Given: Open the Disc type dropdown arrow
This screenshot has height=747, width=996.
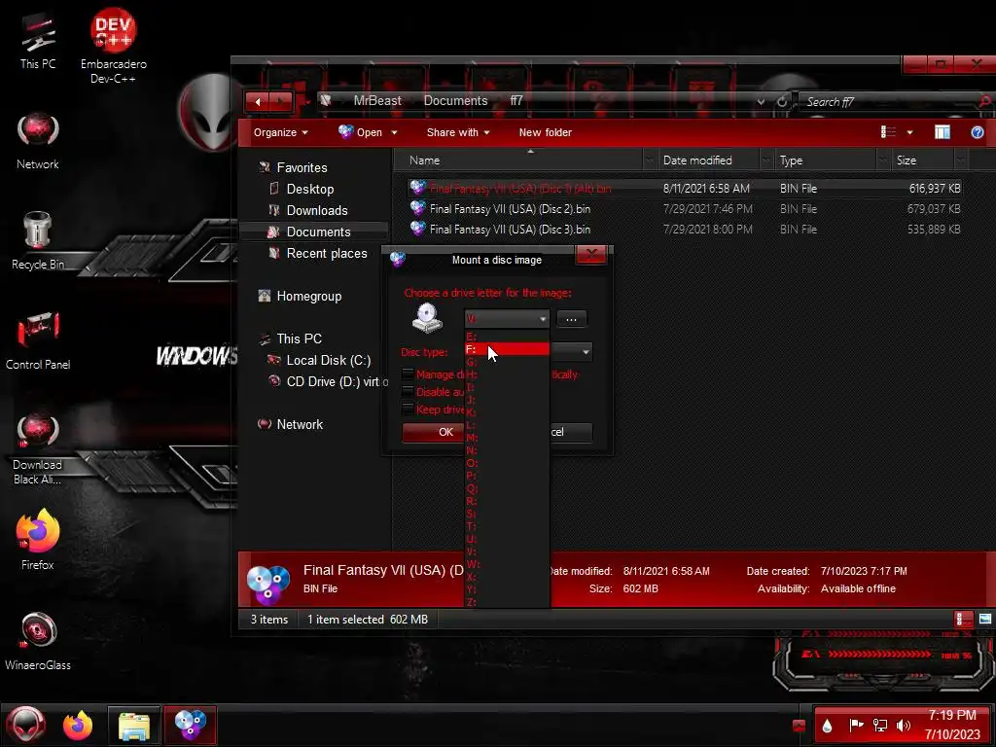Looking at the screenshot, I should pos(586,352).
